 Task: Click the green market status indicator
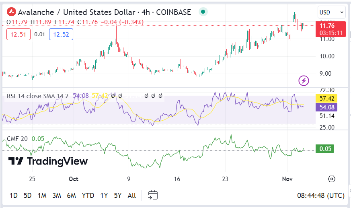(204, 12)
